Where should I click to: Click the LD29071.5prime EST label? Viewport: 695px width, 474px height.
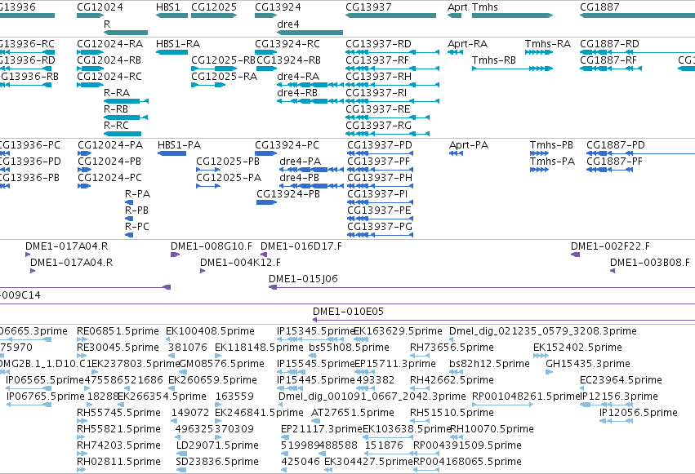217,445
